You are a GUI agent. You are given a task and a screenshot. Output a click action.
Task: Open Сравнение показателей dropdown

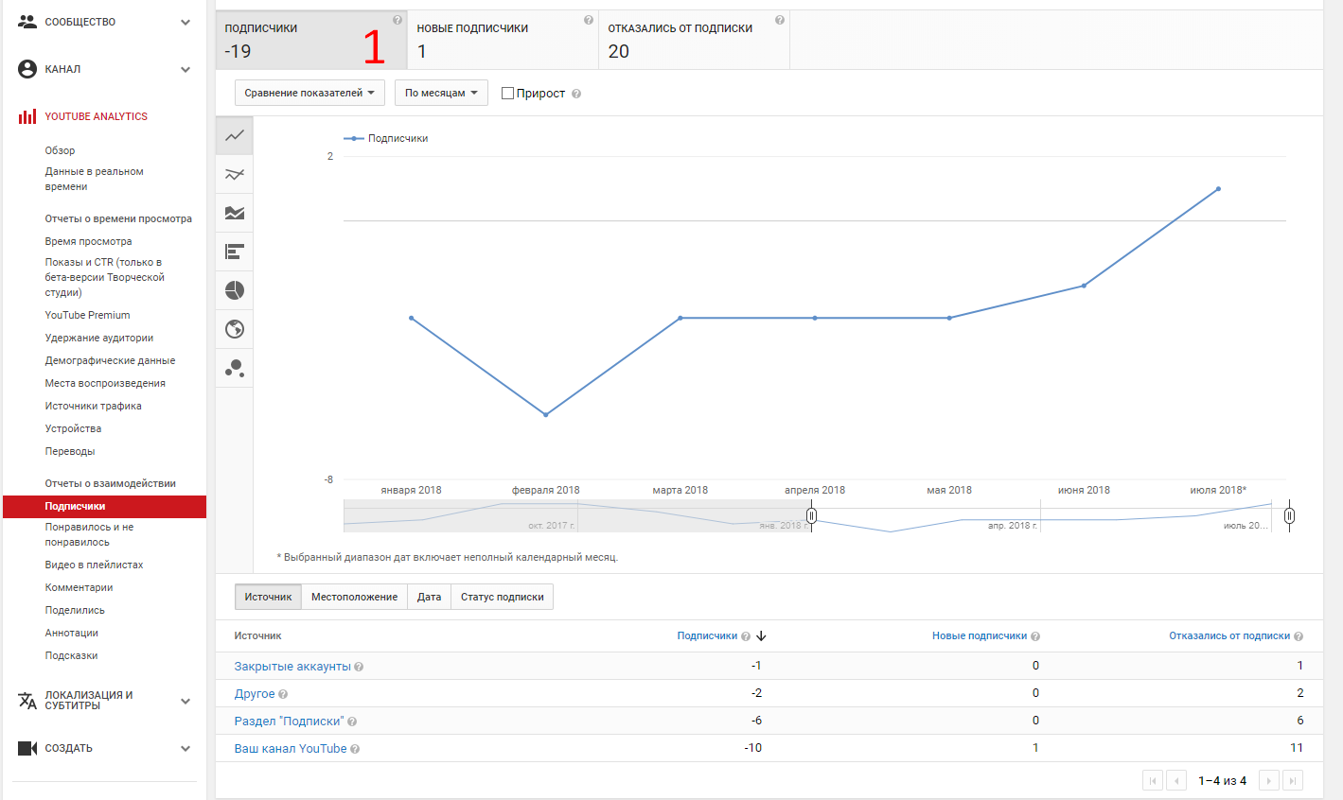(309, 93)
